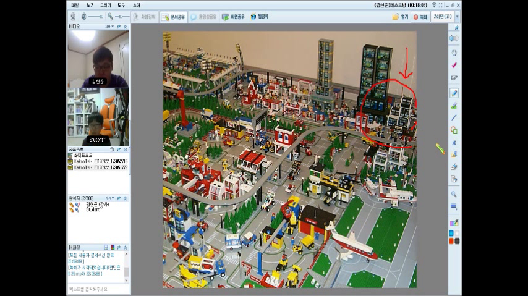Select the Student webcam thumbnail
This screenshot has height=296, width=528.
point(98,117)
